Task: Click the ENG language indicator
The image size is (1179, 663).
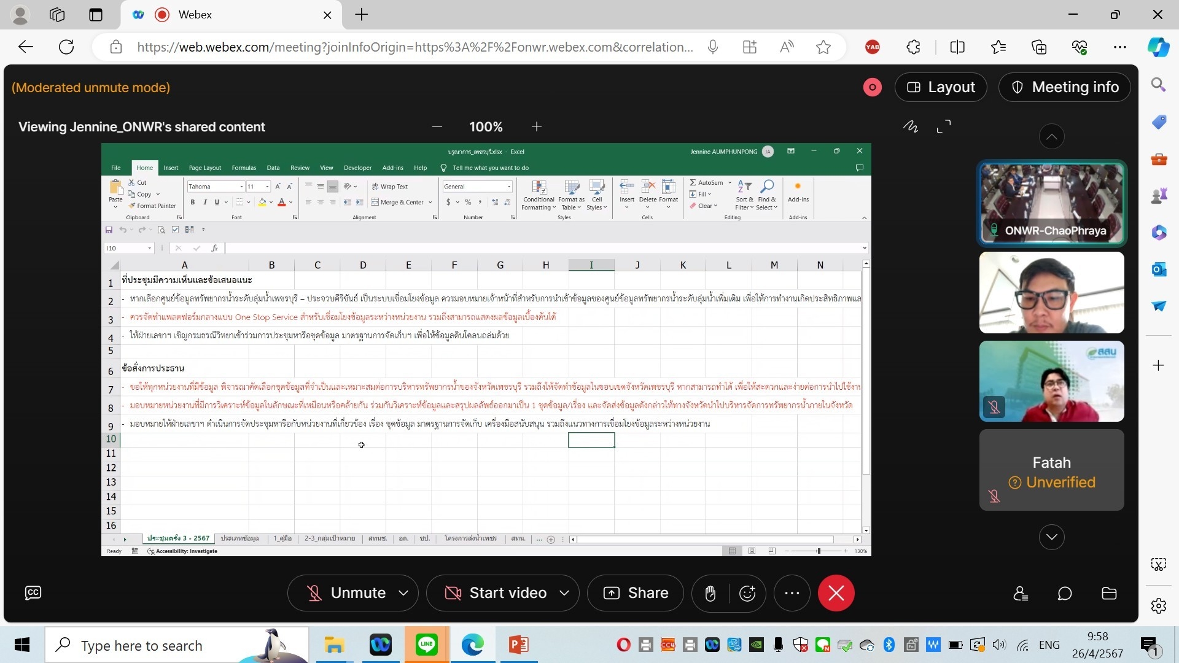Action: tap(1049, 645)
